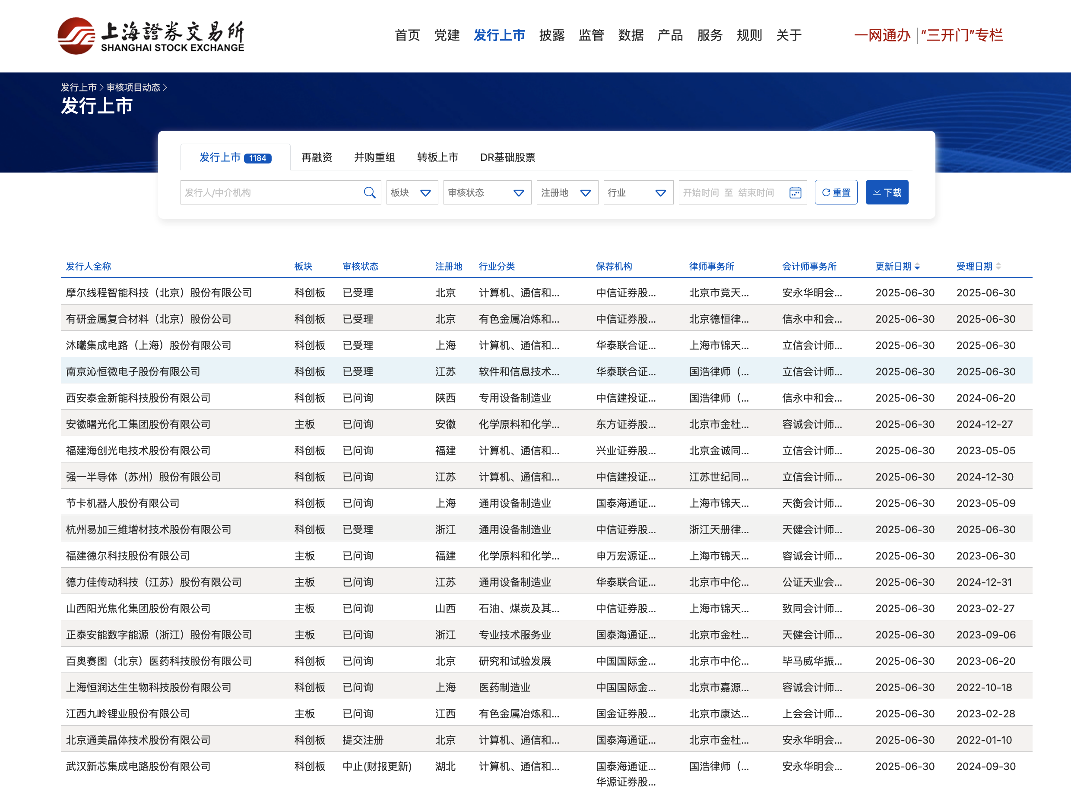Switch to the 再融资 tab
The height and width of the screenshot is (792, 1071).
coord(316,157)
